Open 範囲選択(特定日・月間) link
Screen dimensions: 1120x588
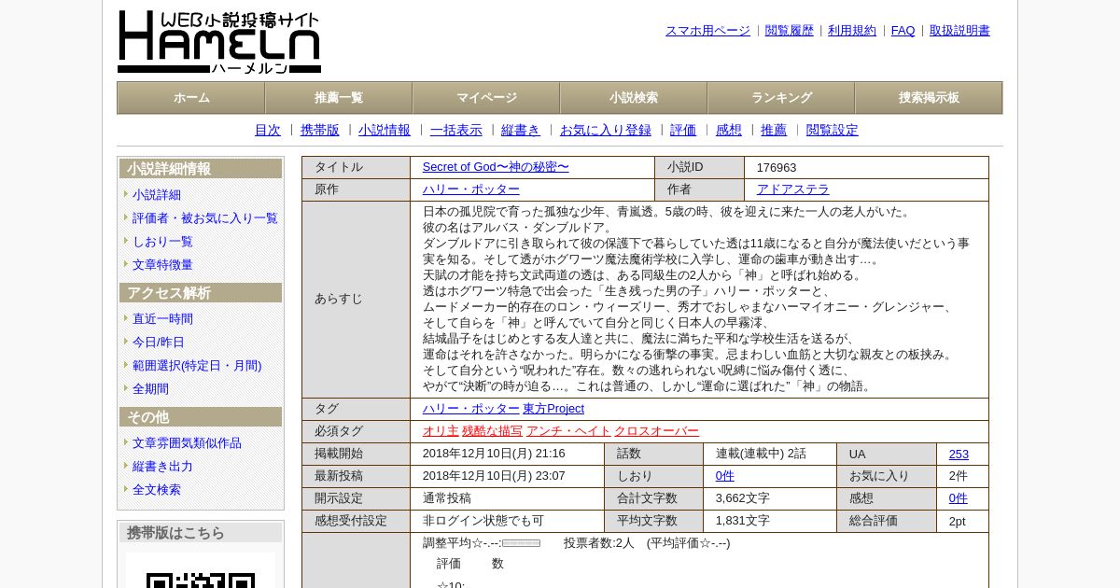(x=197, y=366)
